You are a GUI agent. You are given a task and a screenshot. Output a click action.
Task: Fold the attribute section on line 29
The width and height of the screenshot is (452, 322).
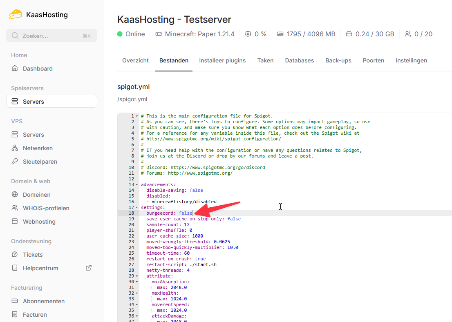point(137,276)
